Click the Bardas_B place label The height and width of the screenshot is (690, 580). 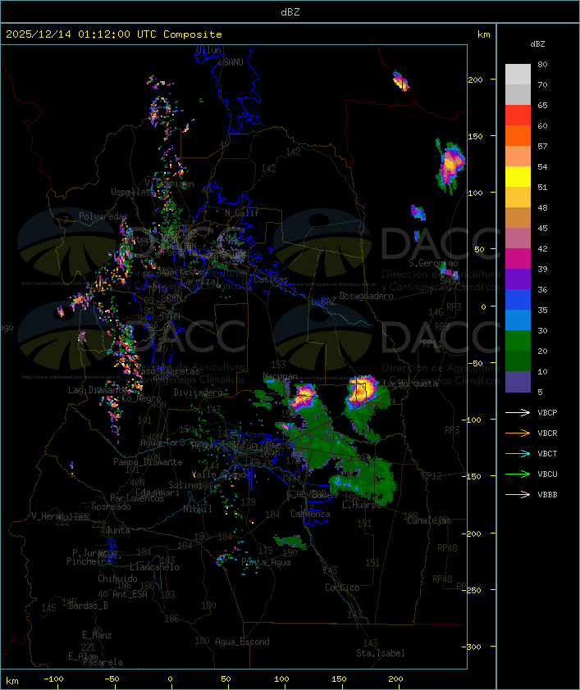(x=88, y=606)
